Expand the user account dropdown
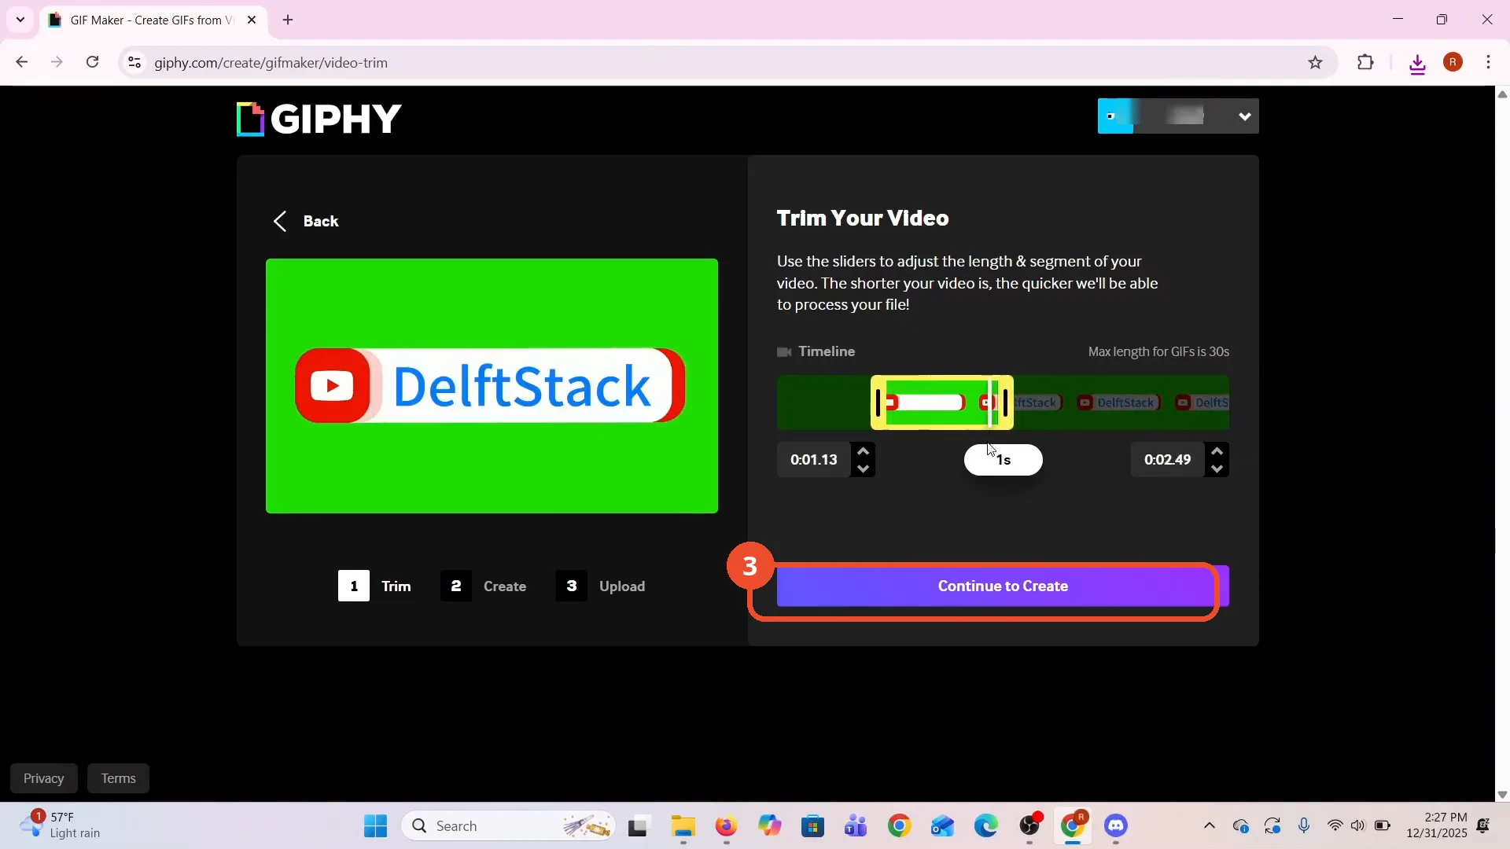Viewport: 1510px width, 849px height. 1244,116
